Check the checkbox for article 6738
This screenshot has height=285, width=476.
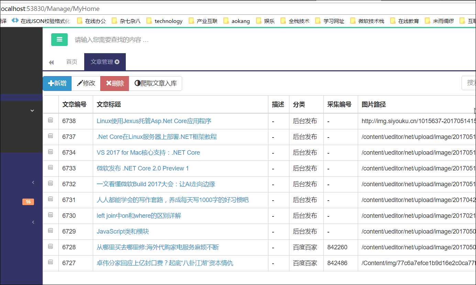pyautogui.click(x=51, y=120)
